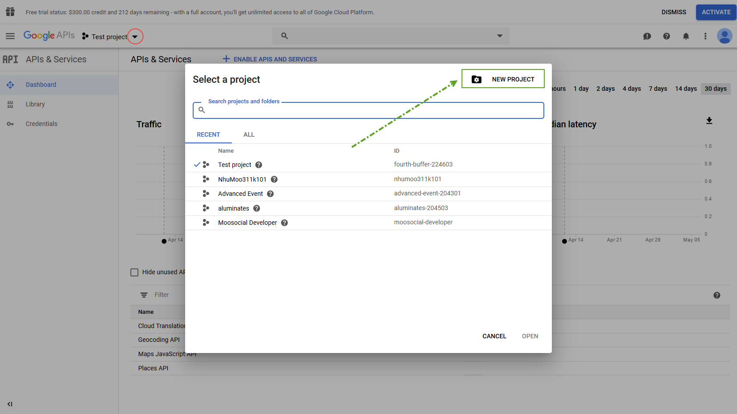
Task: Select the Moosocial Developer project
Action: coord(368,223)
